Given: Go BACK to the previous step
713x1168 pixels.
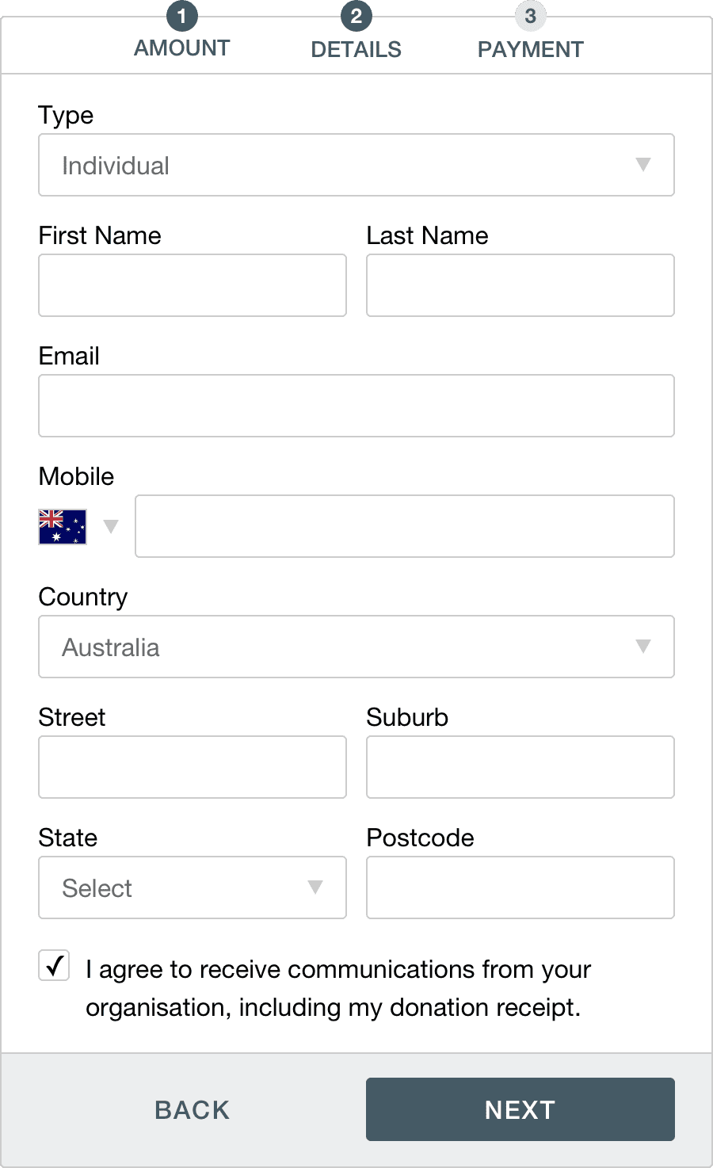Looking at the screenshot, I should 193,1109.
